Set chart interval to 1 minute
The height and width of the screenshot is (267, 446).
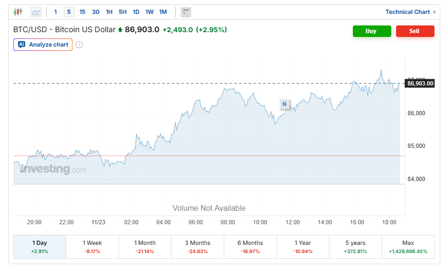[x=56, y=12]
